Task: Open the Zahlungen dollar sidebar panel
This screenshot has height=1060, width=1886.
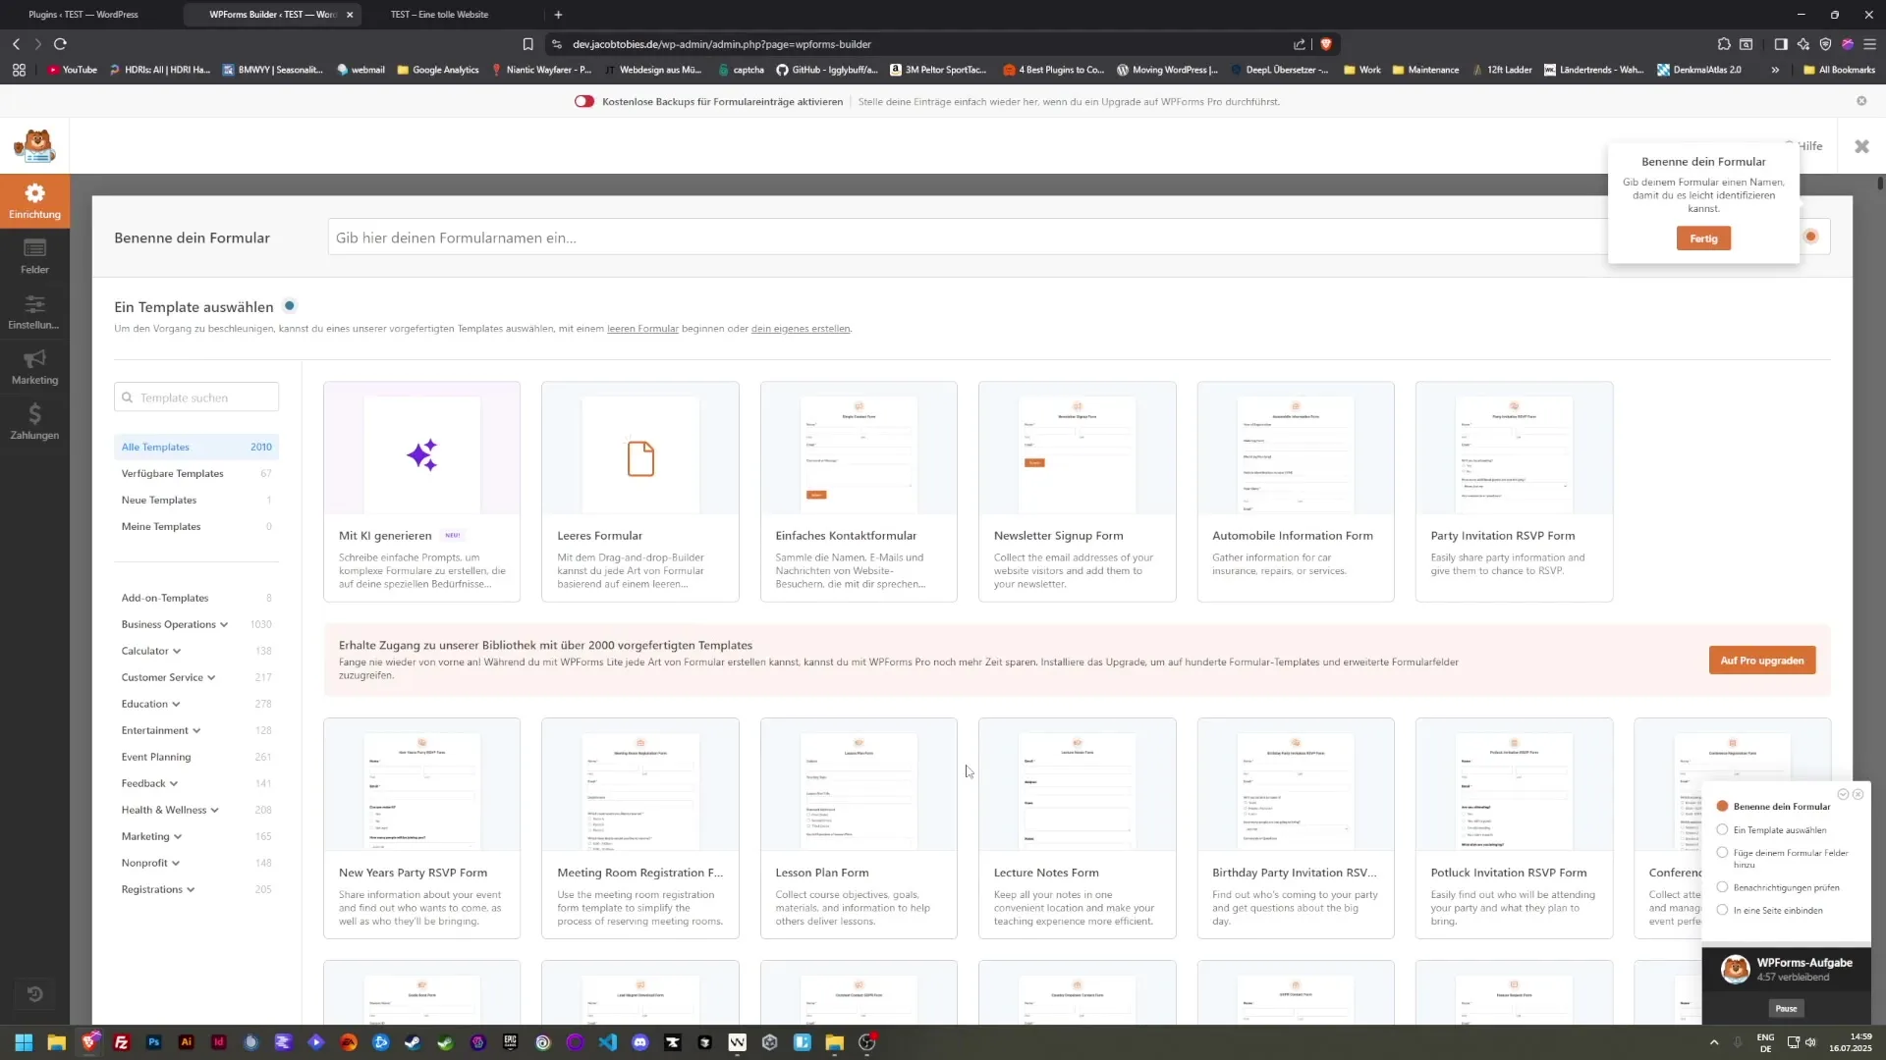Action: pos(34,421)
